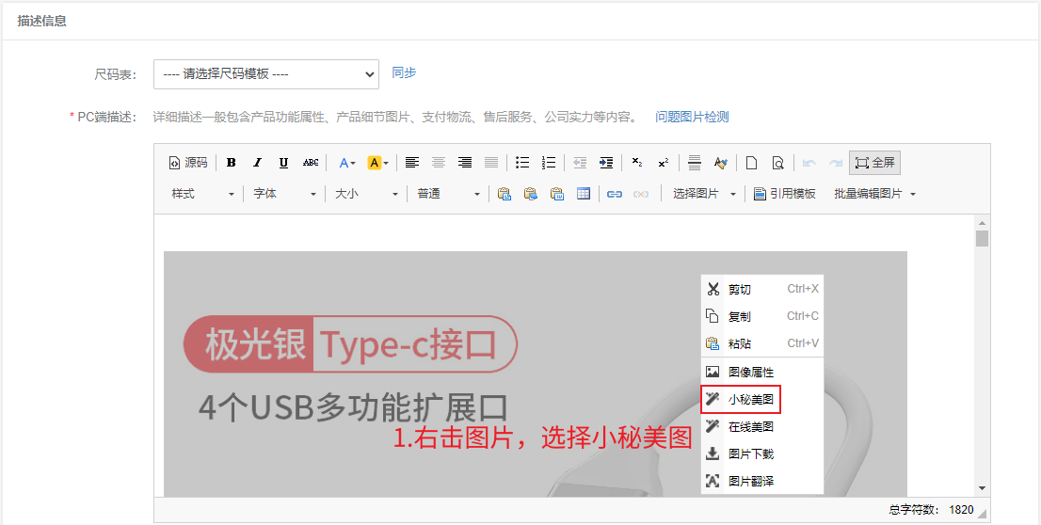This screenshot has width=1041, height=525.
Task: Click the preview page icon
Action: point(778,163)
